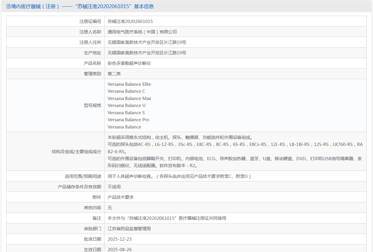
Task: Click the remark starting 本文件与
Action: [x=167, y=218]
